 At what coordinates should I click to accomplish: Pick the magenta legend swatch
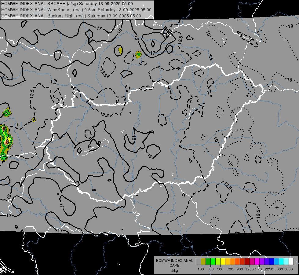tap(257, 262)
